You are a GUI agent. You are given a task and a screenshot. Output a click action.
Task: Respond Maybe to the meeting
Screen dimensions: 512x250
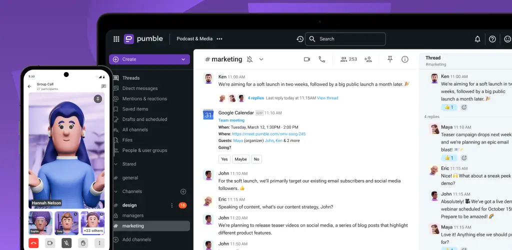[x=240, y=159]
